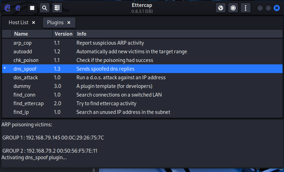This screenshot has width=284, height=172.
Task: Open the hosts list toolbar icon
Action: [57, 8]
